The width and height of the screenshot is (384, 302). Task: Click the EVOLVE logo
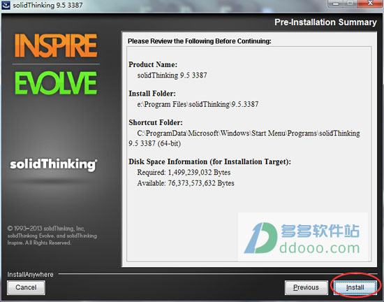[56, 83]
